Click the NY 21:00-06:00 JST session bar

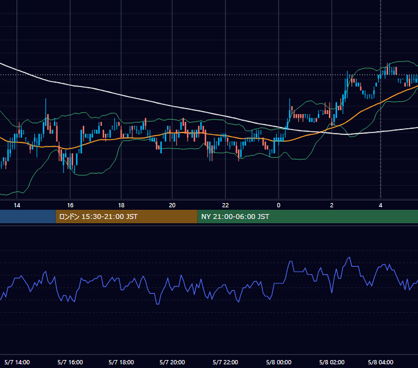coord(307,217)
